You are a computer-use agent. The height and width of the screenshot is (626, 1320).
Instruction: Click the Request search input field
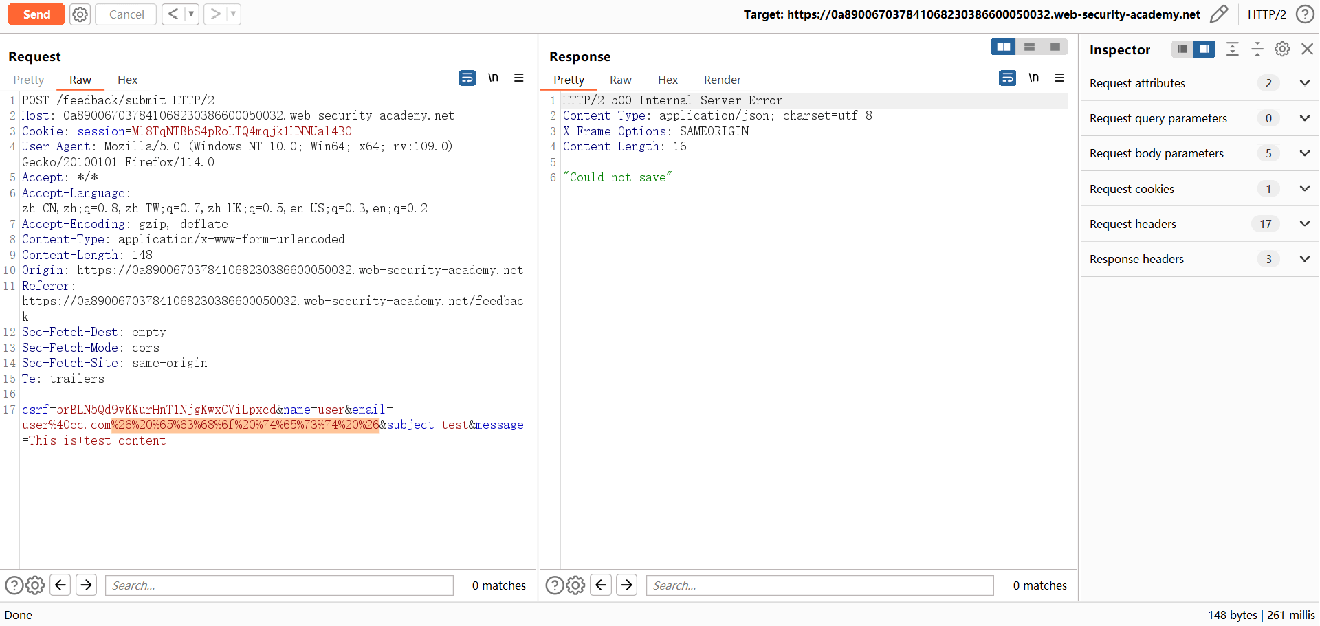coord(279,585)
